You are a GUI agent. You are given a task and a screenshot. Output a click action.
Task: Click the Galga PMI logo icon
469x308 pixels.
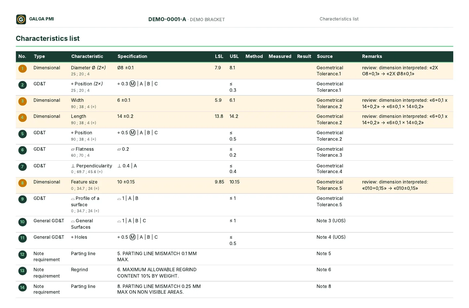coord(21,19)
